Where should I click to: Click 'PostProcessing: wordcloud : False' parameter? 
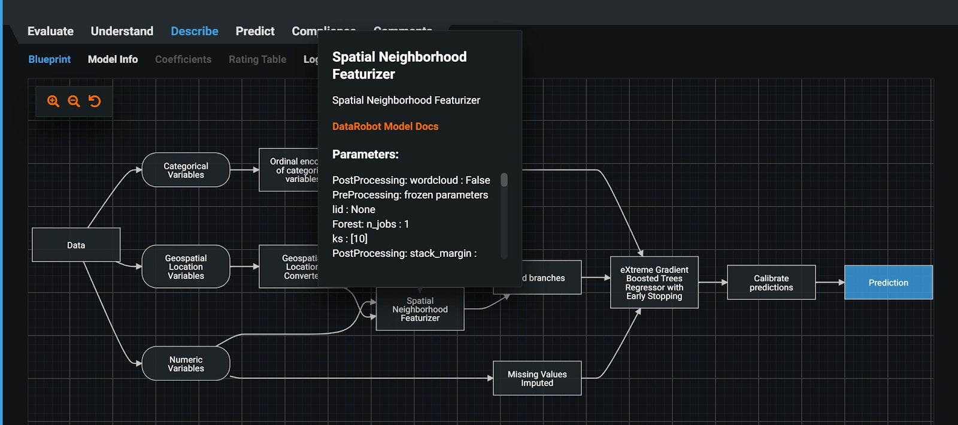click(411, 180)
